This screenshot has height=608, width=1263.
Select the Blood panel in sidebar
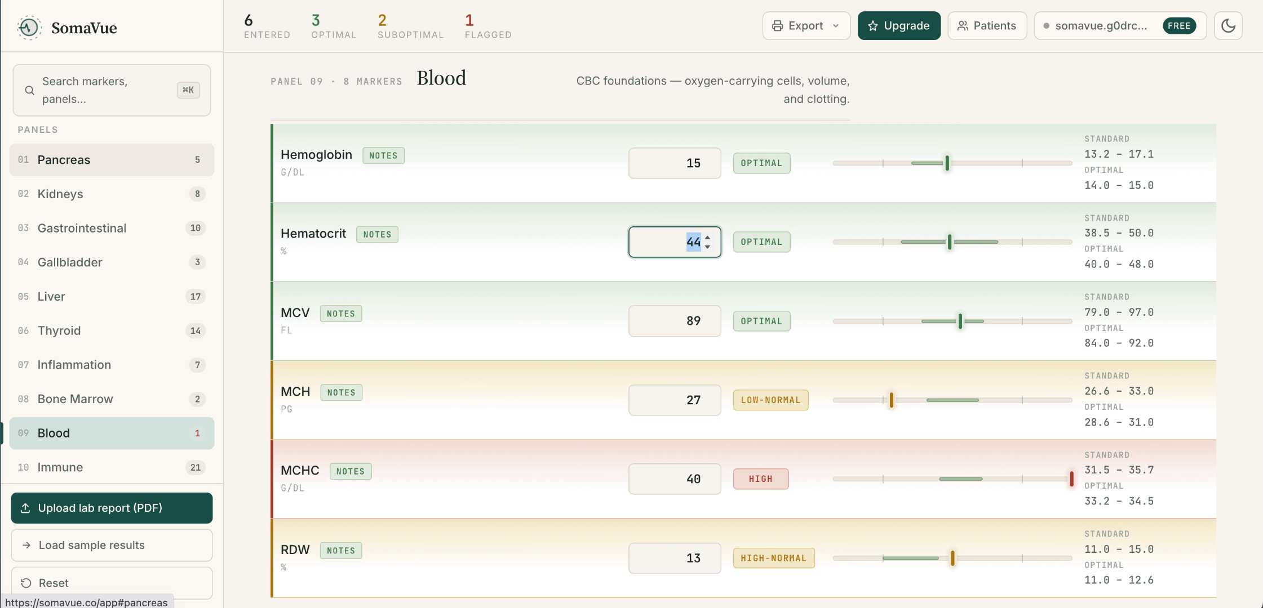tap(112, 433)
